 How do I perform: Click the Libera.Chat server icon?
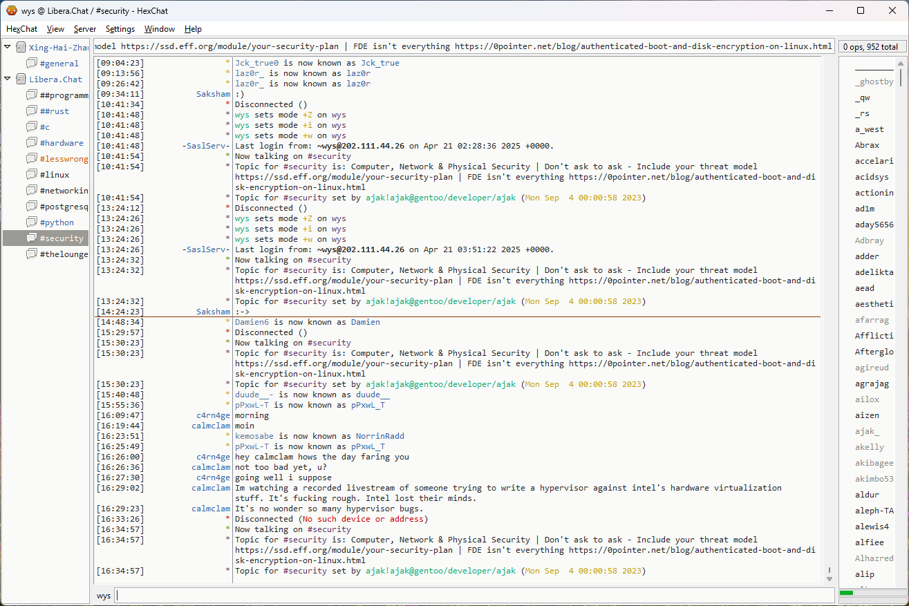[x=21, y=79]
